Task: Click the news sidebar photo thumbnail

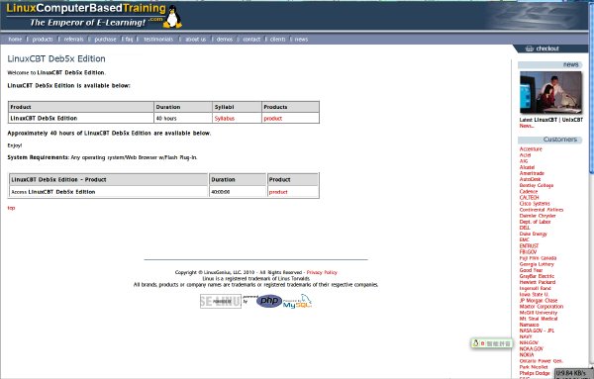Action: [x=550, y=92]
